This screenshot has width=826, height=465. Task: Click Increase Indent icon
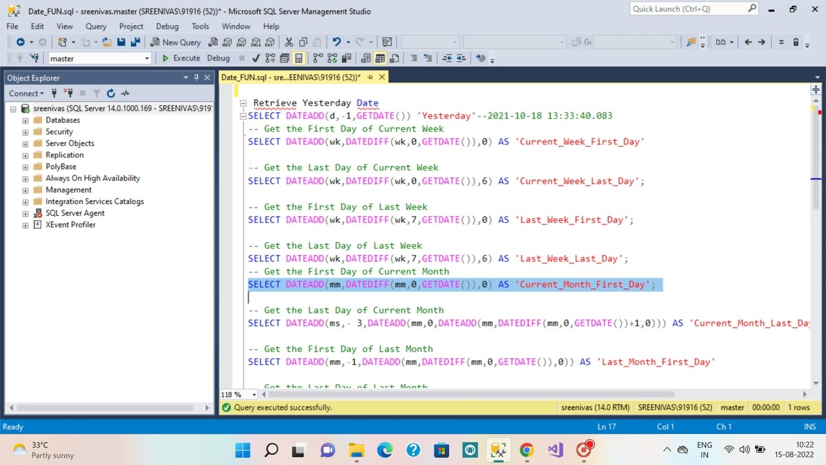tap(461, 58)
